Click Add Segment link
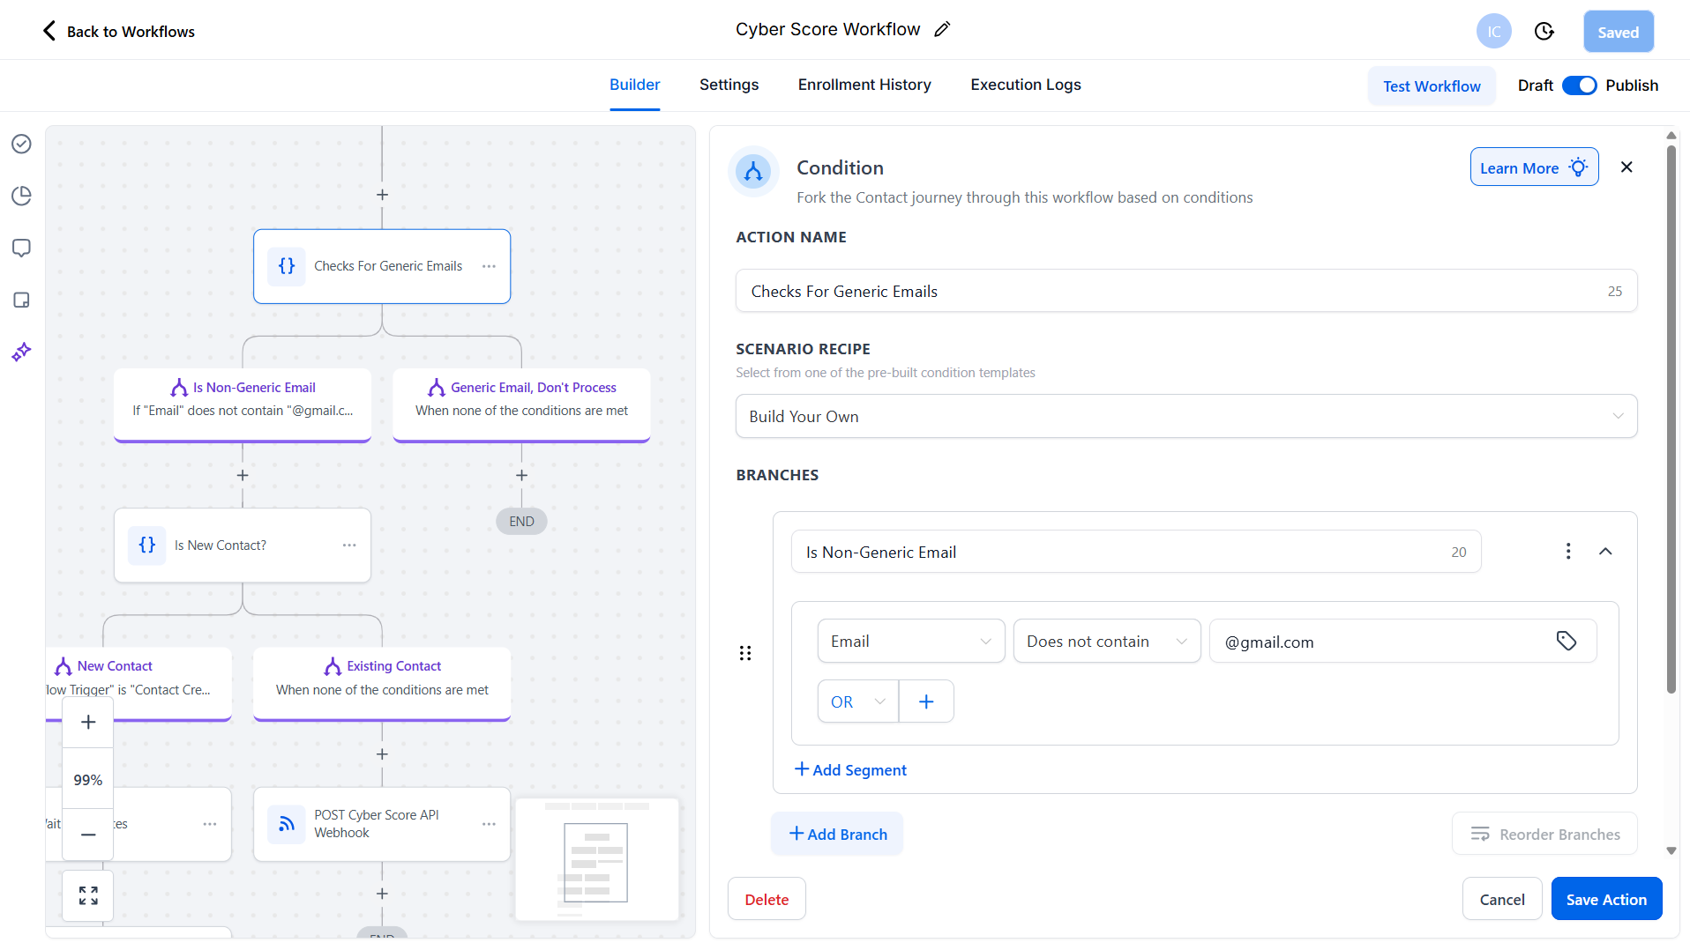The width and height of the screenshot is (1690, 950). 850,769
